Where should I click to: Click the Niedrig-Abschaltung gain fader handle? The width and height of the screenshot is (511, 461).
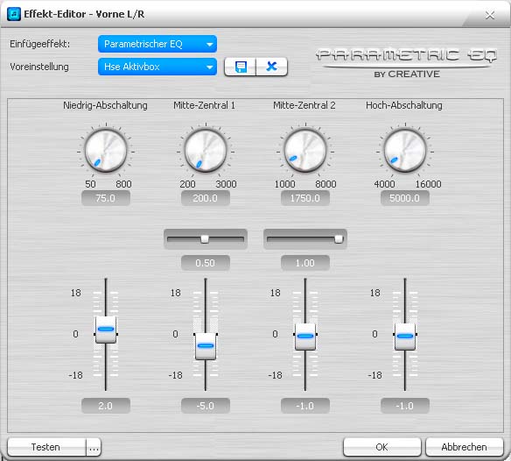pyautogui.click(x=106, y=330)
